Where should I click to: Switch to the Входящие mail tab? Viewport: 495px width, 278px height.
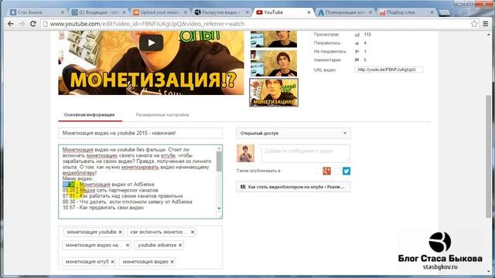(98, 12)
